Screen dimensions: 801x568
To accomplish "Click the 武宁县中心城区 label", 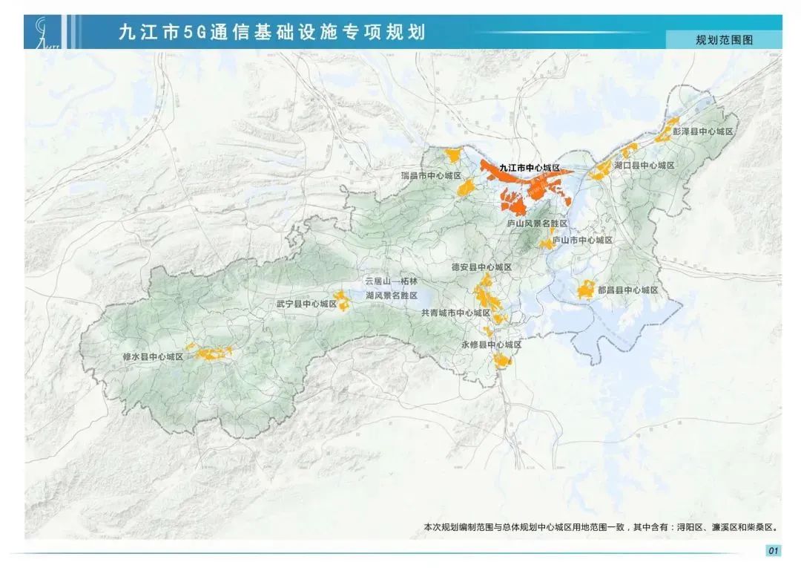I will (306, 304).
